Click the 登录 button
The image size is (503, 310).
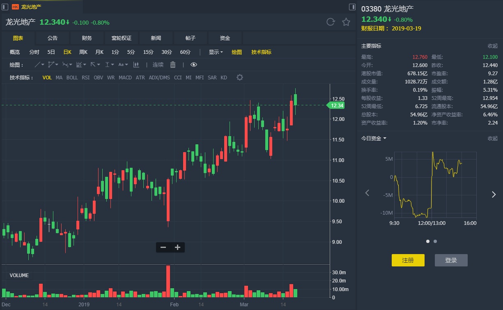click(x=451, y=260)
